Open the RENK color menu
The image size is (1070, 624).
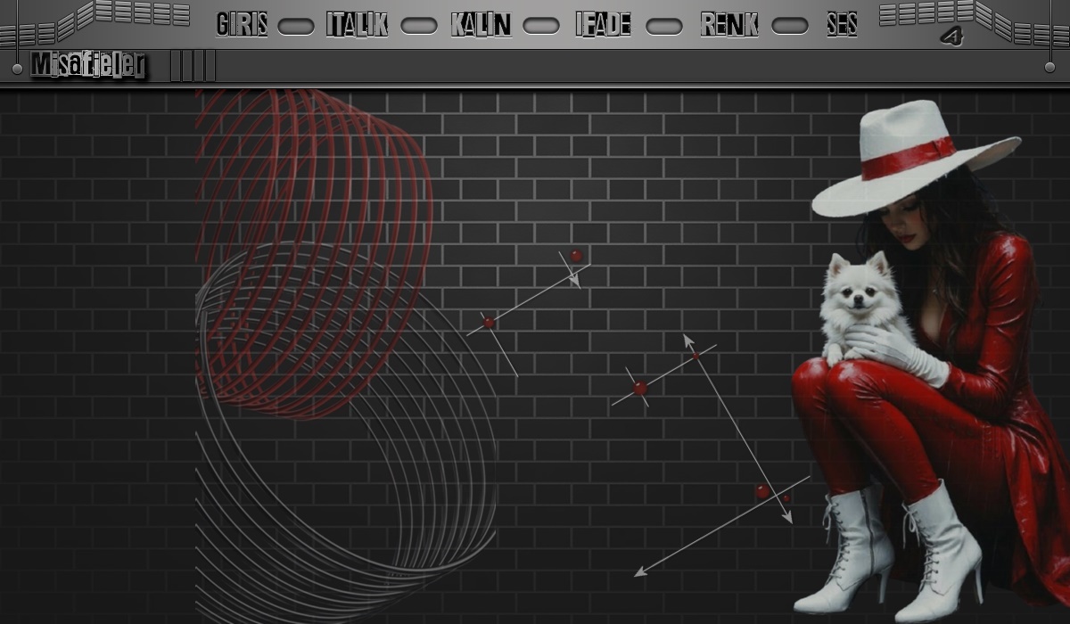pos(729,25)
